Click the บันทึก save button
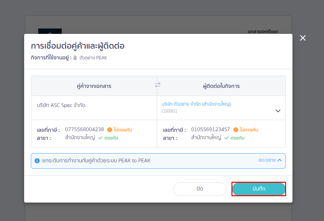324x221 pixels. (x=259, y=189)
